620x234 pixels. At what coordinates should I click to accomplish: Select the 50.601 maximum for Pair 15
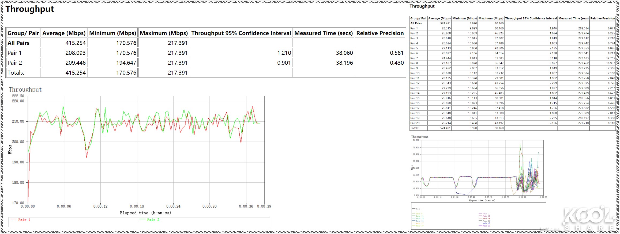[499, 98]
